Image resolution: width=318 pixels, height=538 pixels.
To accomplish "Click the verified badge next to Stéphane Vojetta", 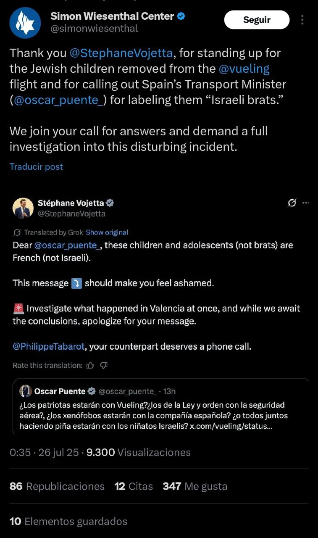I will (110, 203).
